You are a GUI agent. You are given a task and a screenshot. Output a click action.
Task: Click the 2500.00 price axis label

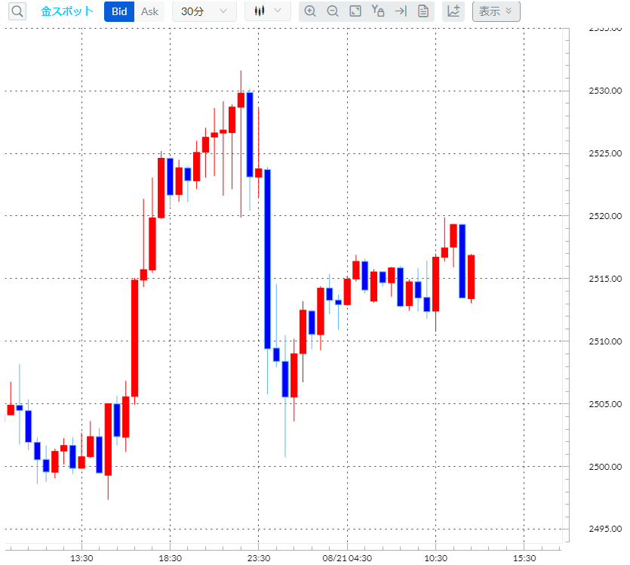pos(605,467)
